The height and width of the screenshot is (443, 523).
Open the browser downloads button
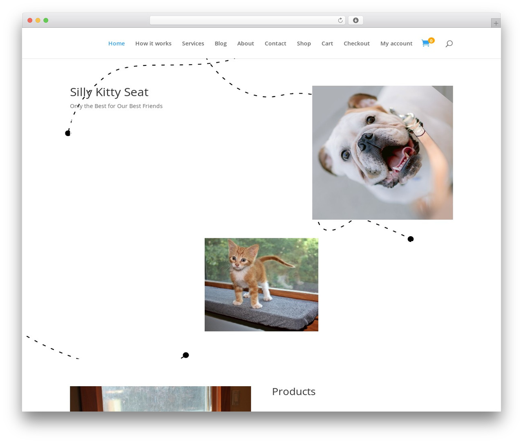[x=355, y=20]
